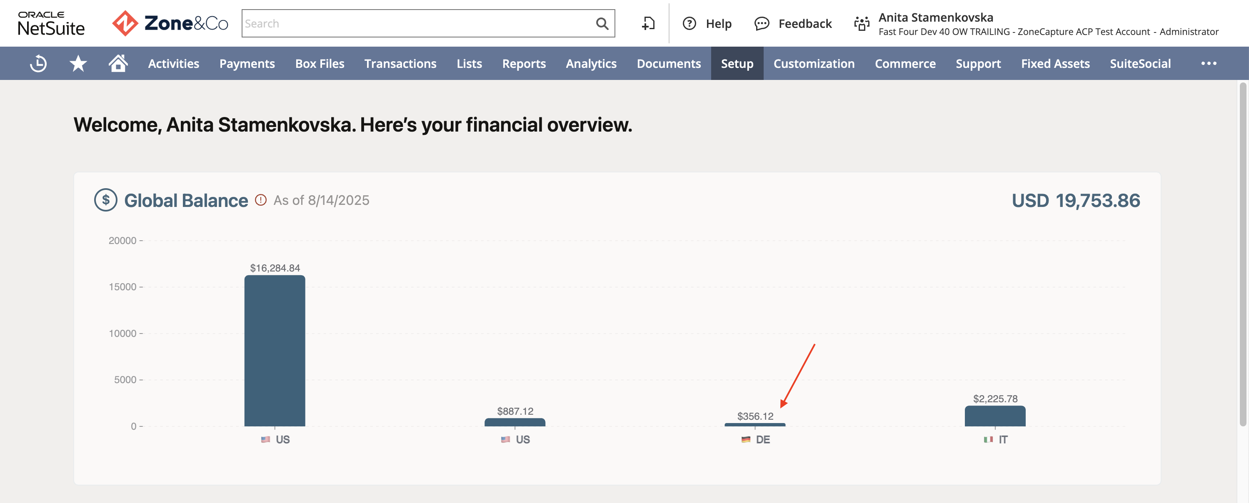Click the Global Balance dollar icon

point(106,199)
